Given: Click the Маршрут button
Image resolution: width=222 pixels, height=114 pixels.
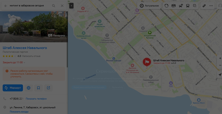Looking at the screenshot, I should click(x=13, y=88).
